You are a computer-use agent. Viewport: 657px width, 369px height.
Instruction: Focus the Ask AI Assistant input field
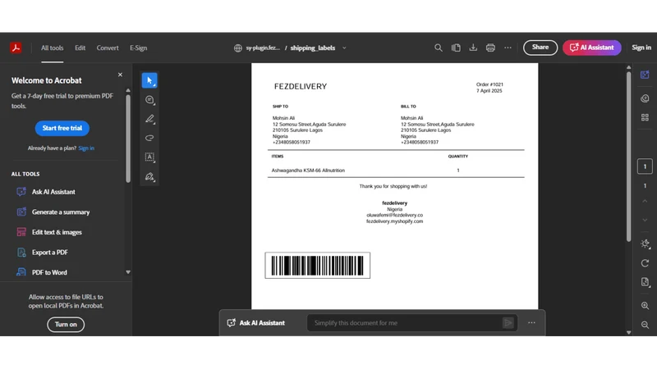coord(404,323)
